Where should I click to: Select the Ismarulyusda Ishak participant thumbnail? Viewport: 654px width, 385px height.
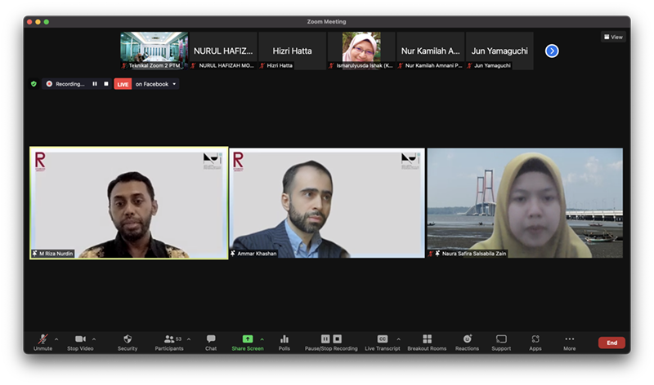(361, 51)
